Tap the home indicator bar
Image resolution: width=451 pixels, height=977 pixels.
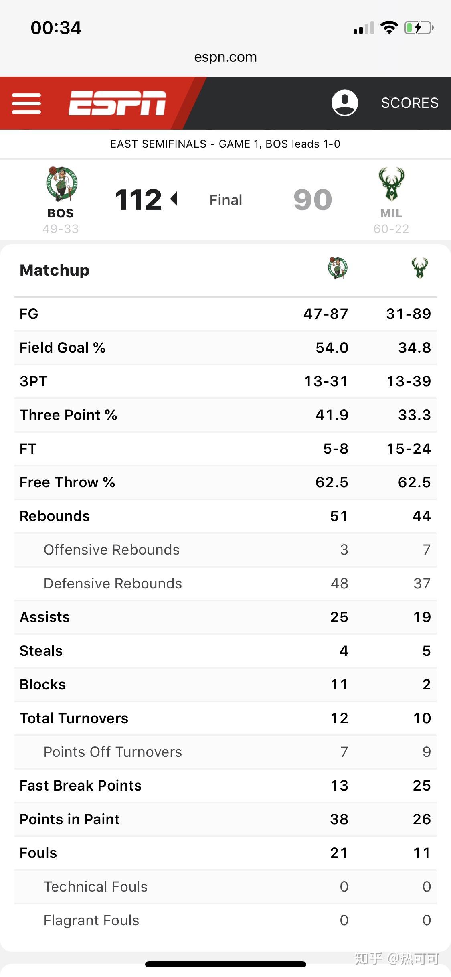point(225,964)
